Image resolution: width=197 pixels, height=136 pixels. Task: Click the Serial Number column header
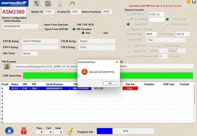click(55, 84)
